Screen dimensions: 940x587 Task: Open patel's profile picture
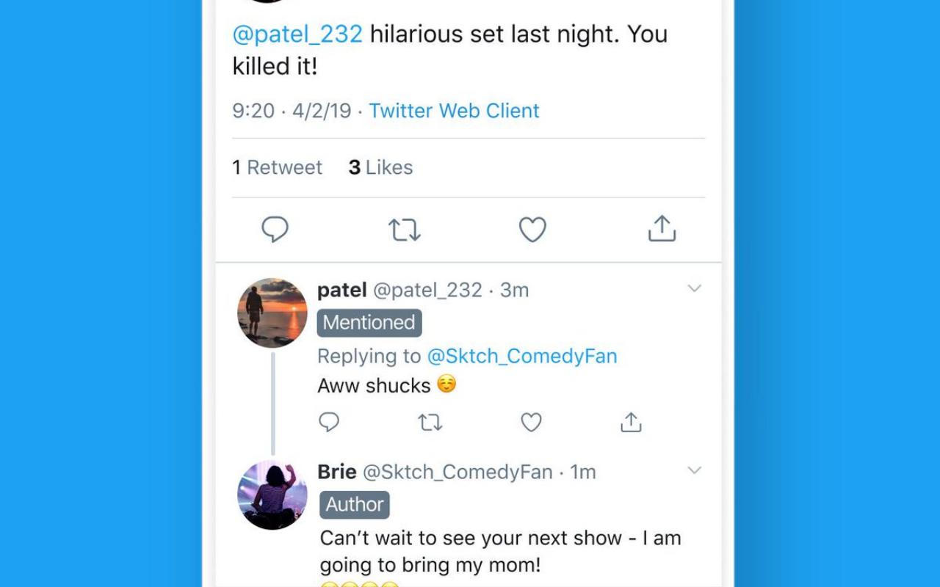point(272,313)
